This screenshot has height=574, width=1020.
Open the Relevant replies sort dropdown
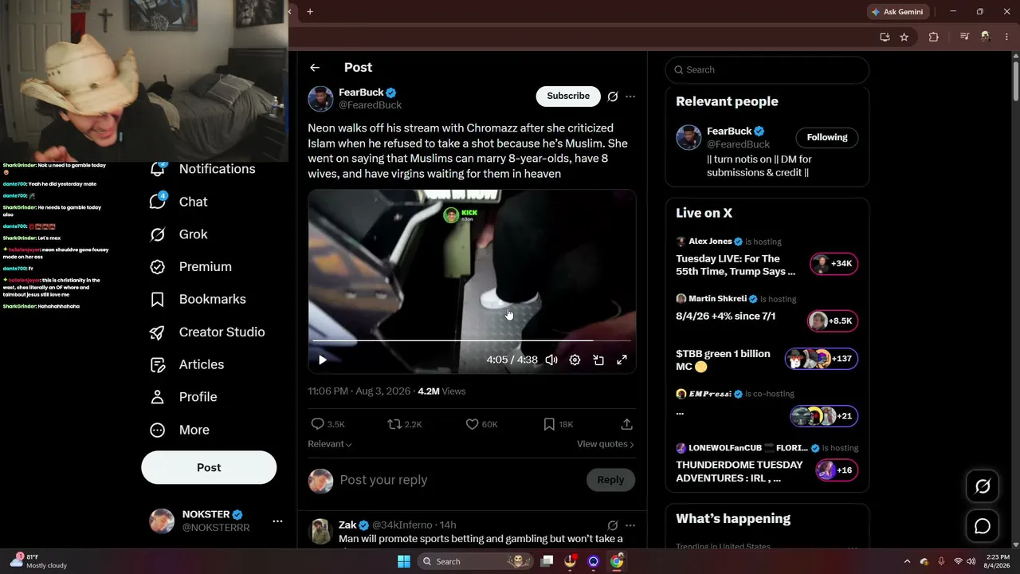tap(330, 444)
